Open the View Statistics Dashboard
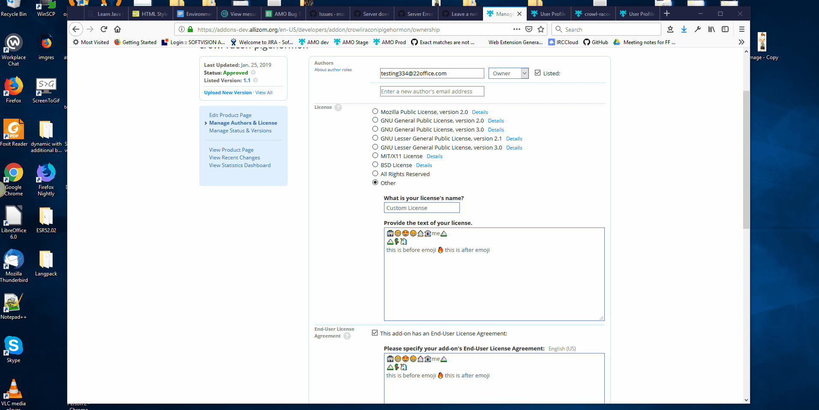Viewport: 819px width, 410px height. [x=240, y=165]
